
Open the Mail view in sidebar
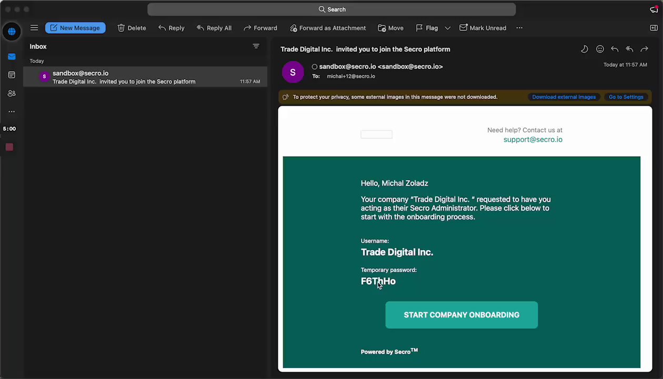click(12, 57)
